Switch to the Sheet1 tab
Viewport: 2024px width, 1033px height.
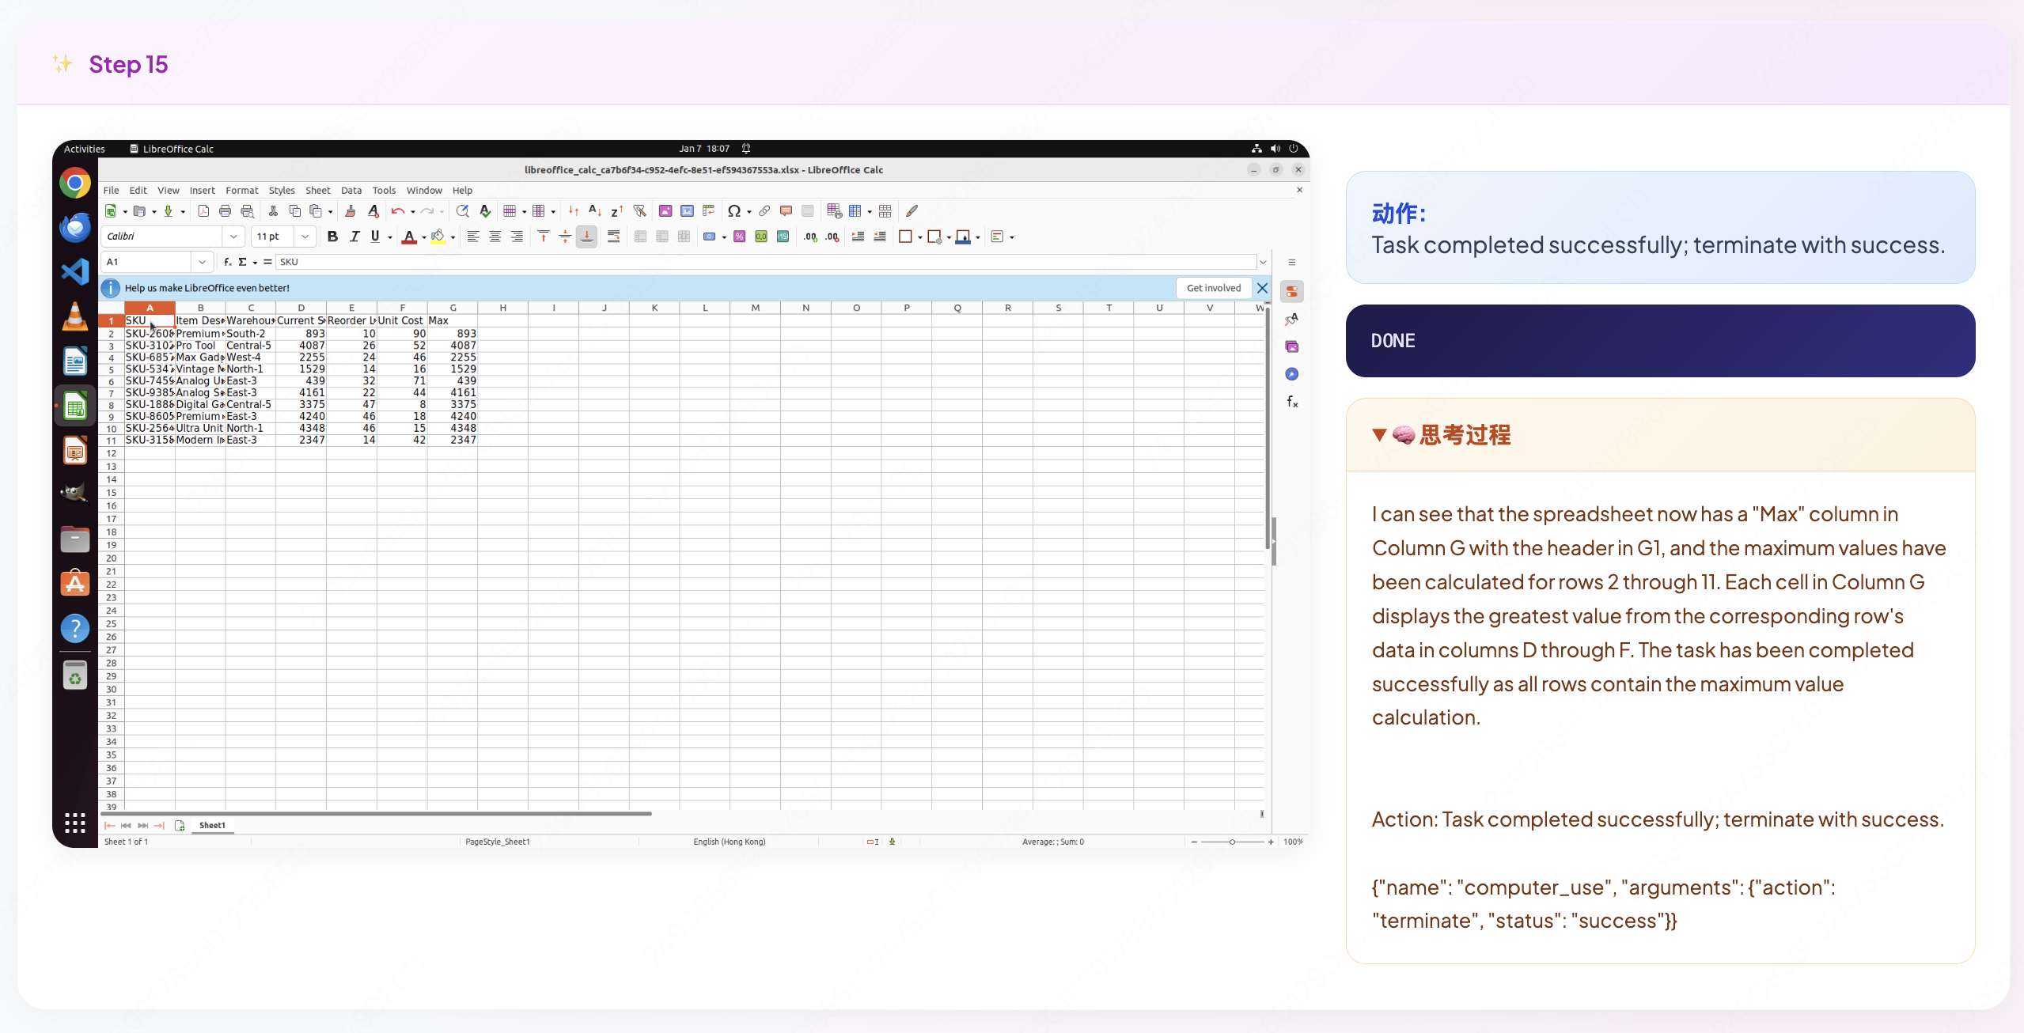(212, 825)
